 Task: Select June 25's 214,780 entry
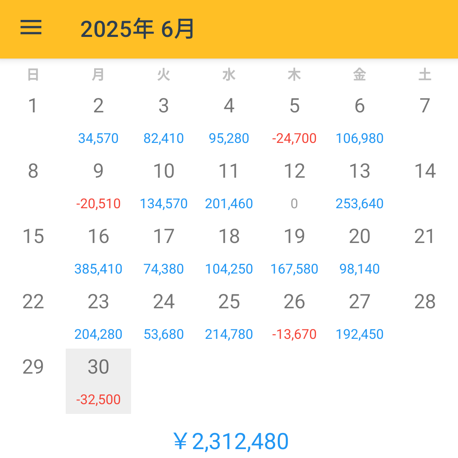click(x=229, y=334)
